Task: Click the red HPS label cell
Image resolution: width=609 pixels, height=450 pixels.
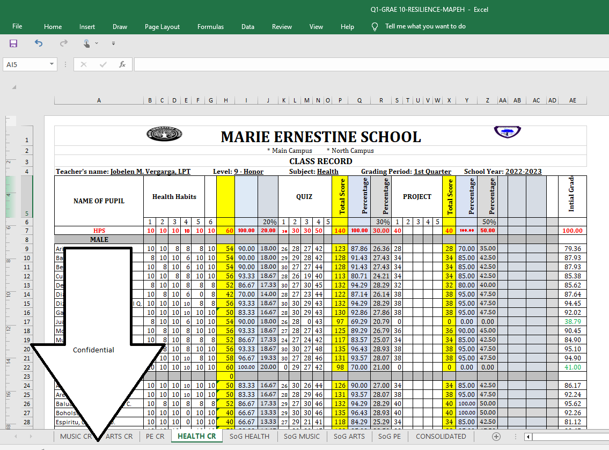Action: point(99,231)
